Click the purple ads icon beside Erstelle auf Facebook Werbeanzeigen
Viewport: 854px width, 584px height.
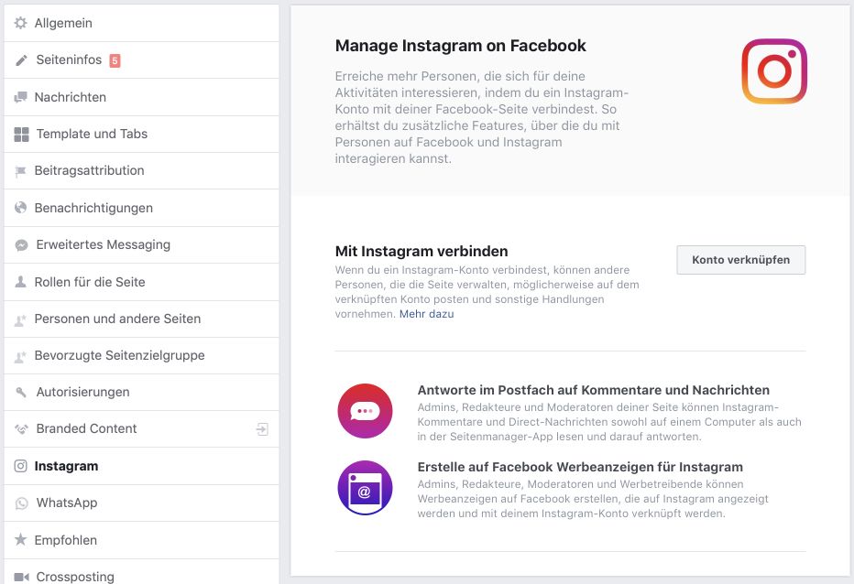(365, 488)
